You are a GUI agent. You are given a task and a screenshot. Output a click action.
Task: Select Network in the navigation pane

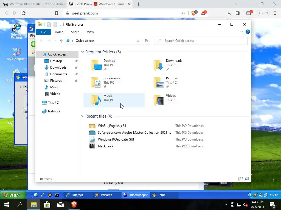pos(54,111)
